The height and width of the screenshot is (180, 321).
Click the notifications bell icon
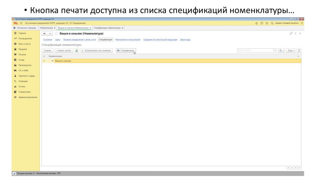[256, 23]
